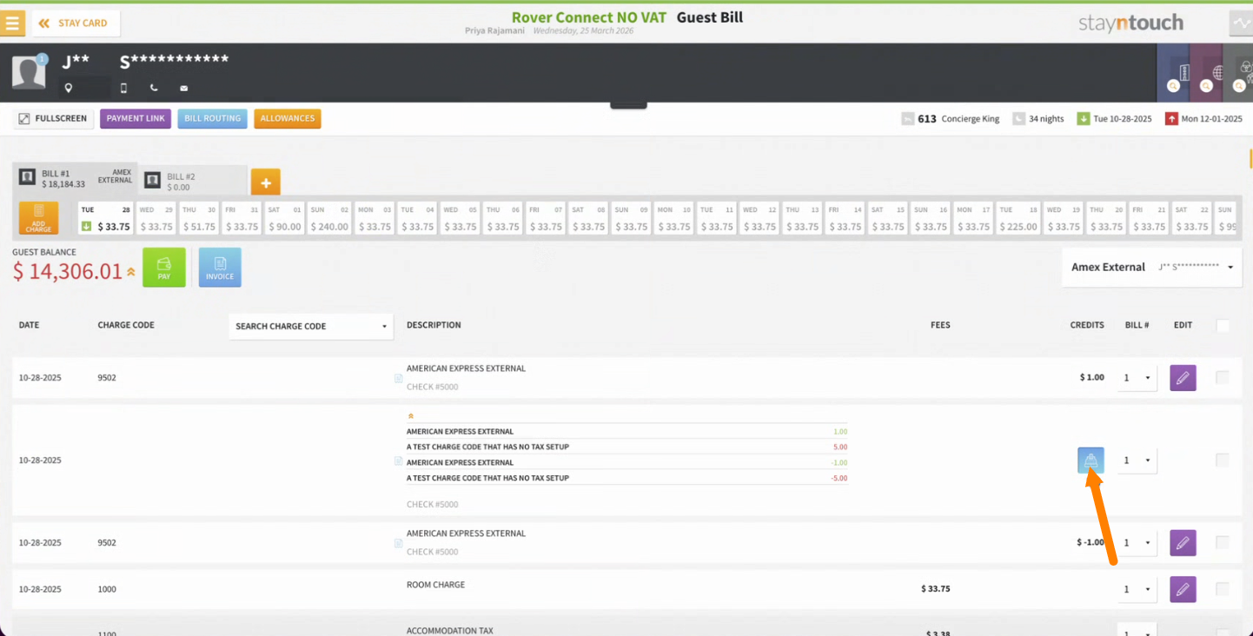The width and height of the screenshot is (1253, 636).
Task: Open bill number dropdown for $ -1.00 Amex row
Action: click(x=1137, y=543)
